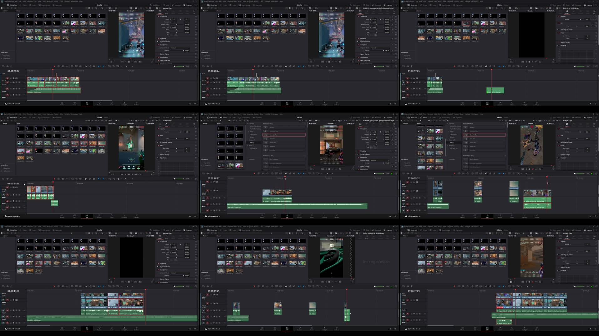Enable Dynamic Zoom in the Inspector
Screen dimensions: 599x336
(x=157, y=42)
